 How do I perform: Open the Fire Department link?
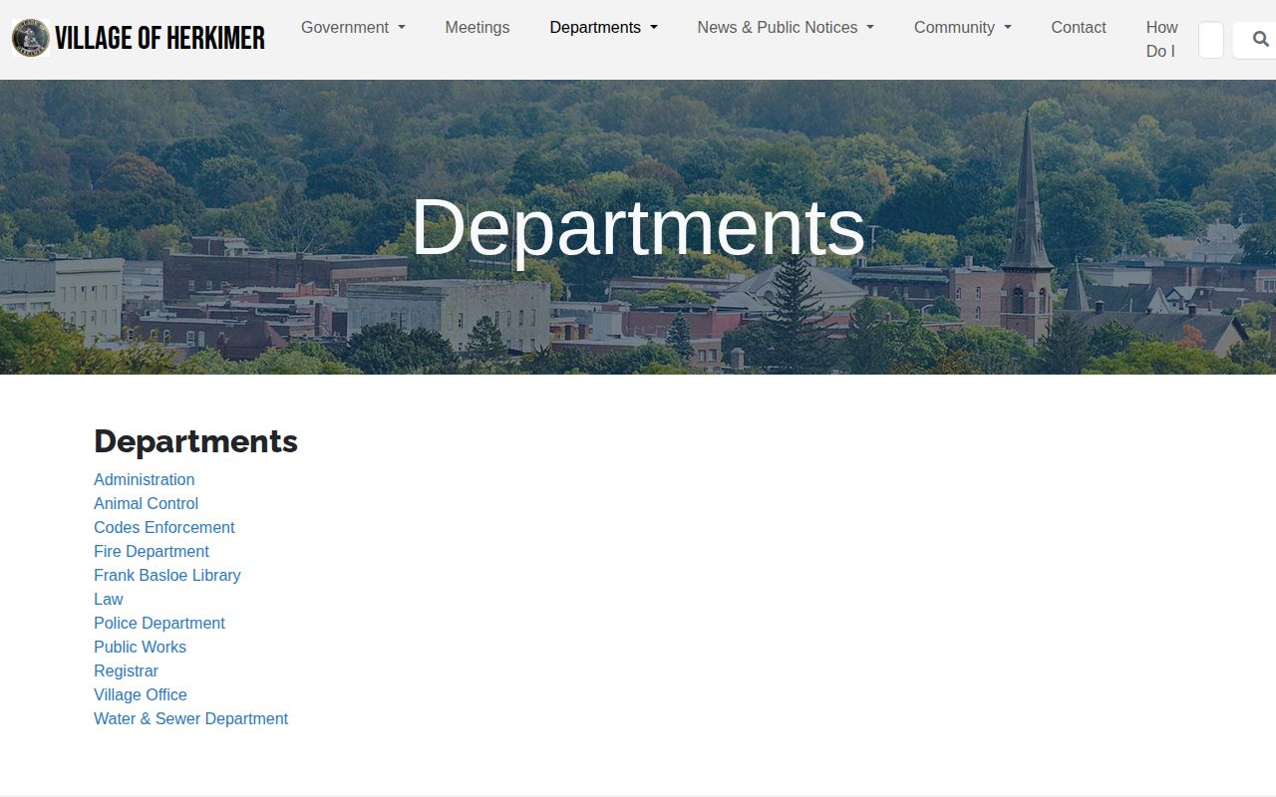[152, 551]
